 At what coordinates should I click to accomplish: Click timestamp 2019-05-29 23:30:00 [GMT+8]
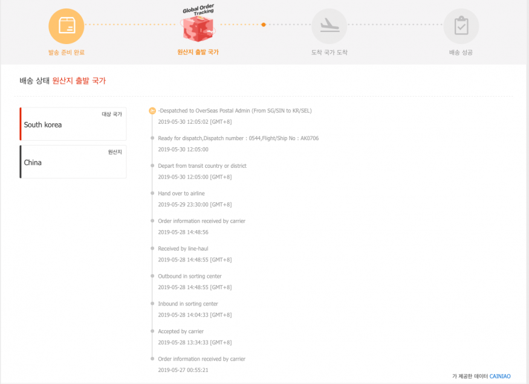click(195, 205)
